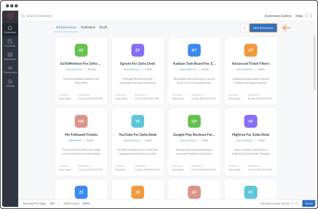The height and width of the screenshot is (209, 318).
Task: Open the My Followed Tickets title
Action: (81, 135)
